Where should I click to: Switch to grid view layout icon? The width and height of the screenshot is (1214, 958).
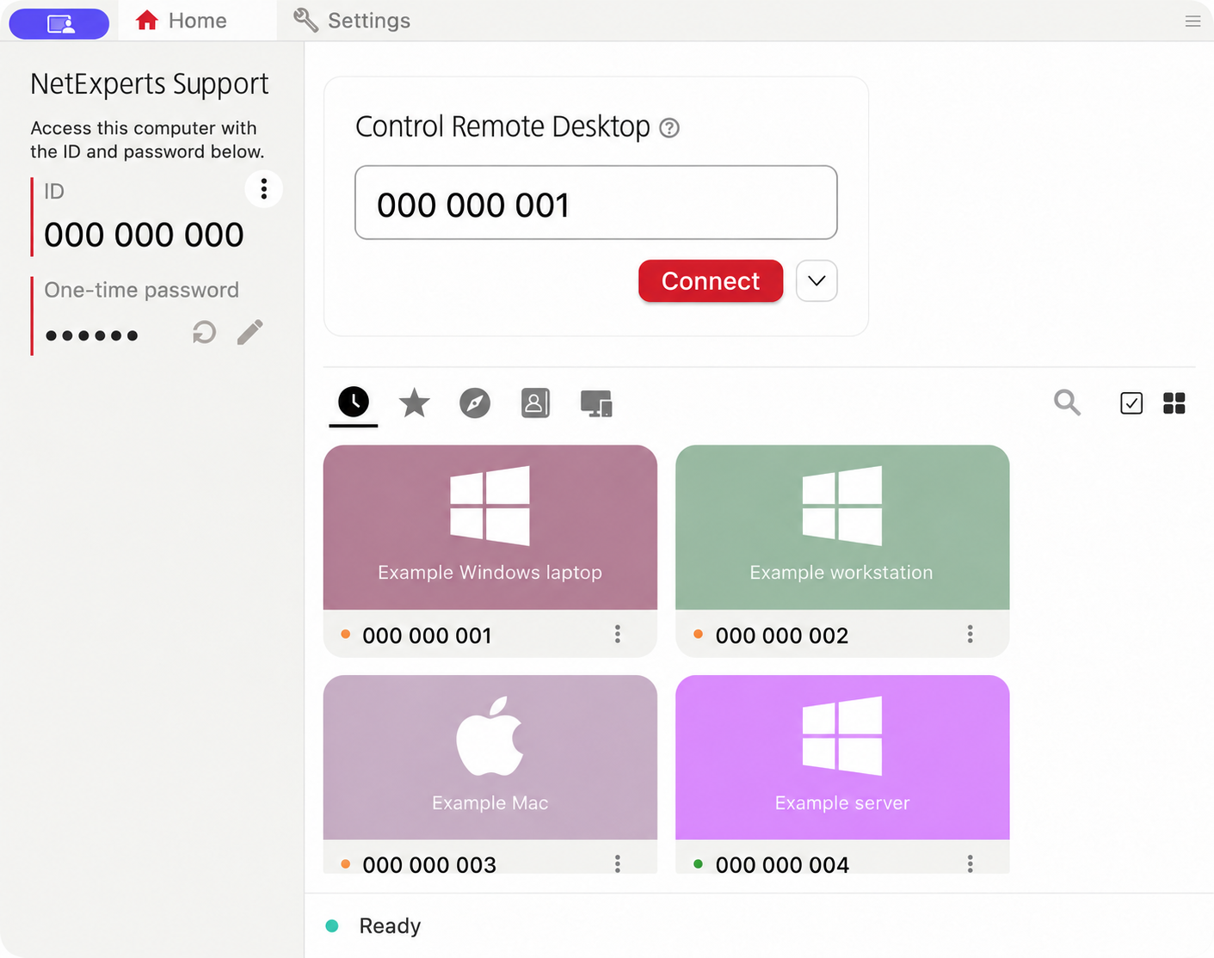coord(1174,402)
